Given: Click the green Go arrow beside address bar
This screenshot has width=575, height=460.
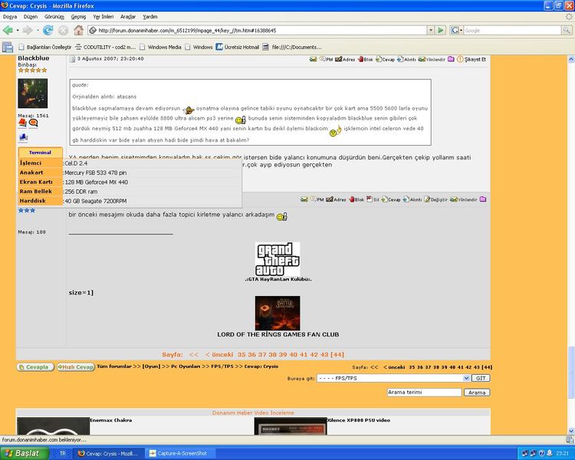Looking at the screenshot, I should pyautogui.click(x=441, y=30).
